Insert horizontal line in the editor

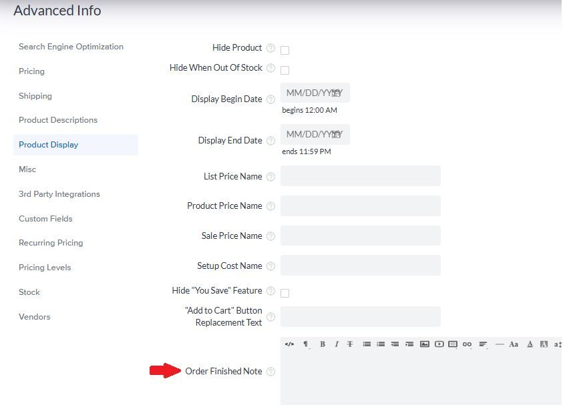(x=500, y=344)
